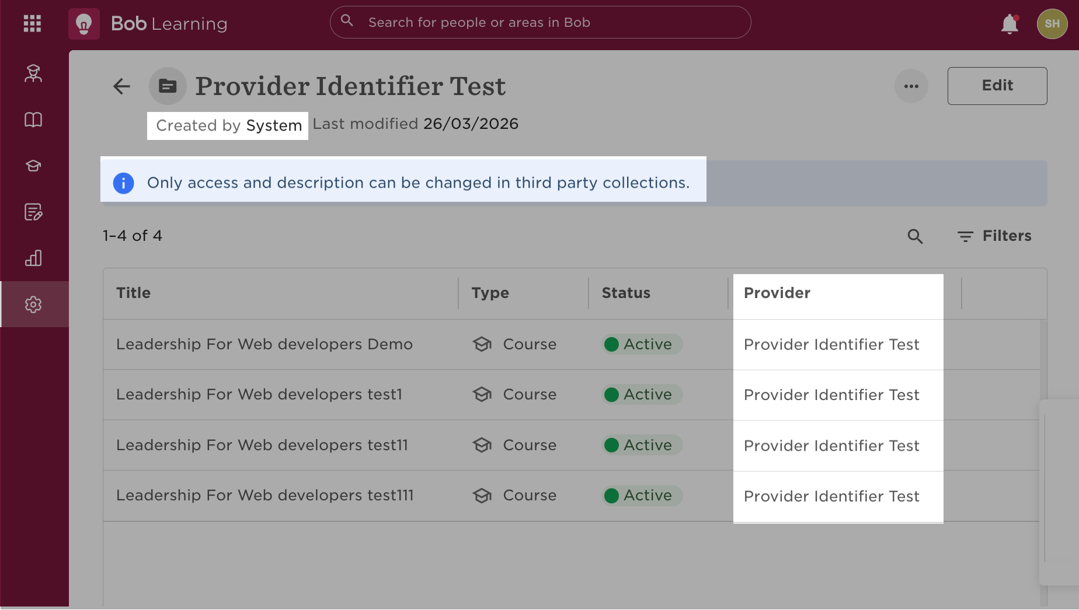Open the apps grid launcher
This screenshot has height=610, width=1079.
pyautogui.click(x=32, y=23)
